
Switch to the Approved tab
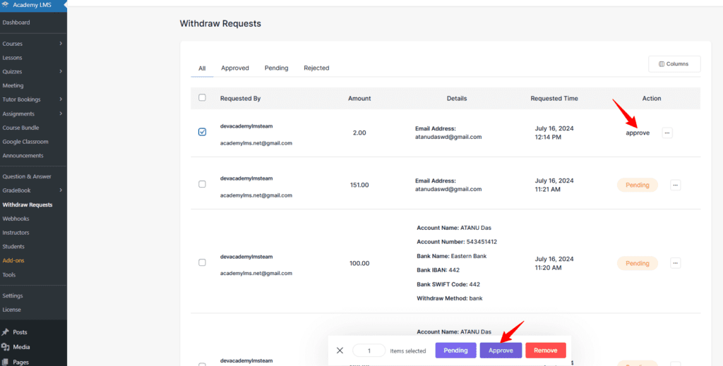(234, 68)
